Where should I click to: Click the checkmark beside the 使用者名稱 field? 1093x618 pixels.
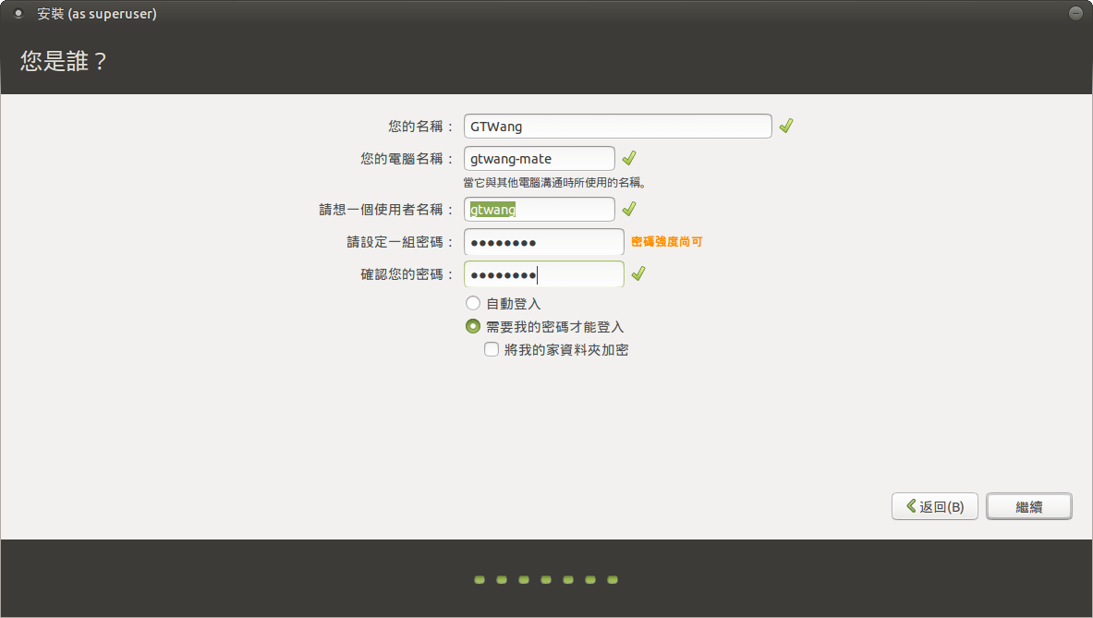pos(629,209)
